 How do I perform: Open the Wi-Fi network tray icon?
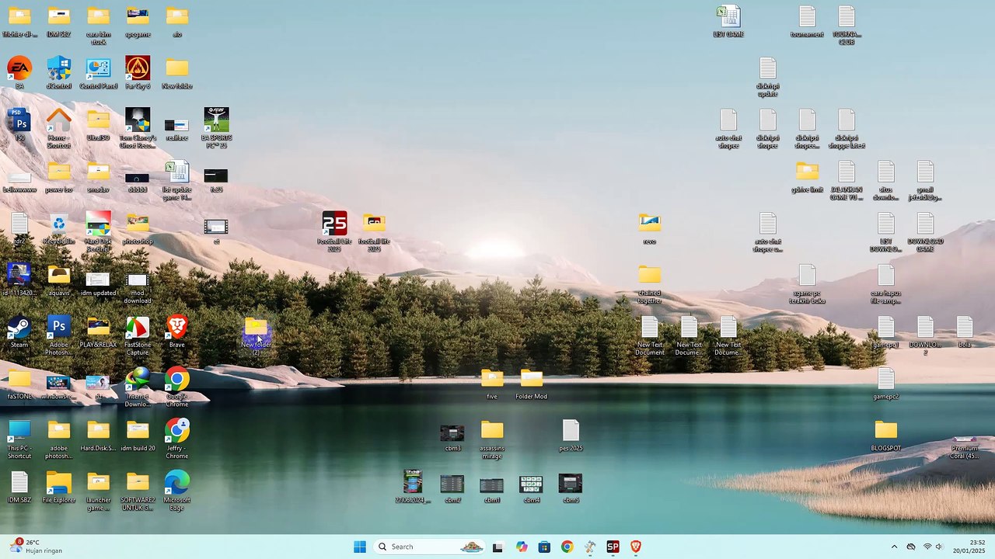[927, 547]
